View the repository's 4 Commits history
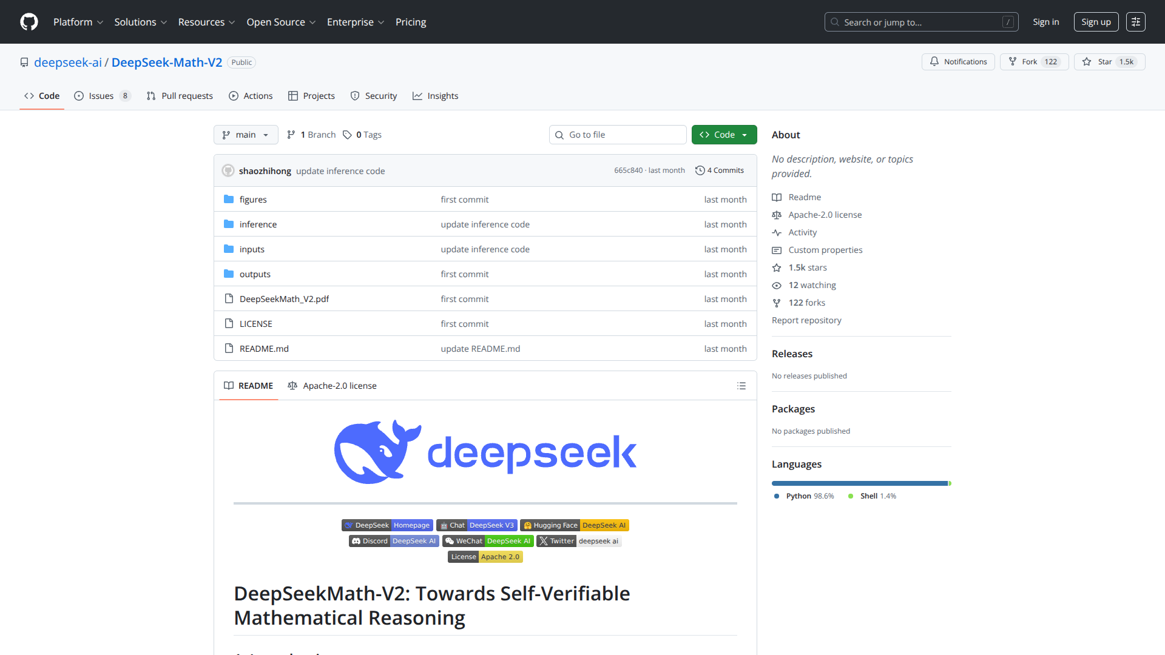1165x655 pixels. 720,170
